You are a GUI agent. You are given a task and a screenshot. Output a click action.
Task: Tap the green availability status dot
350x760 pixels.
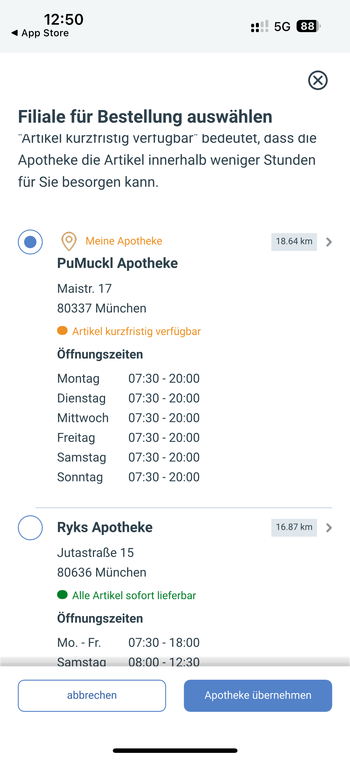pyautogui.click(x=62, y=595)
